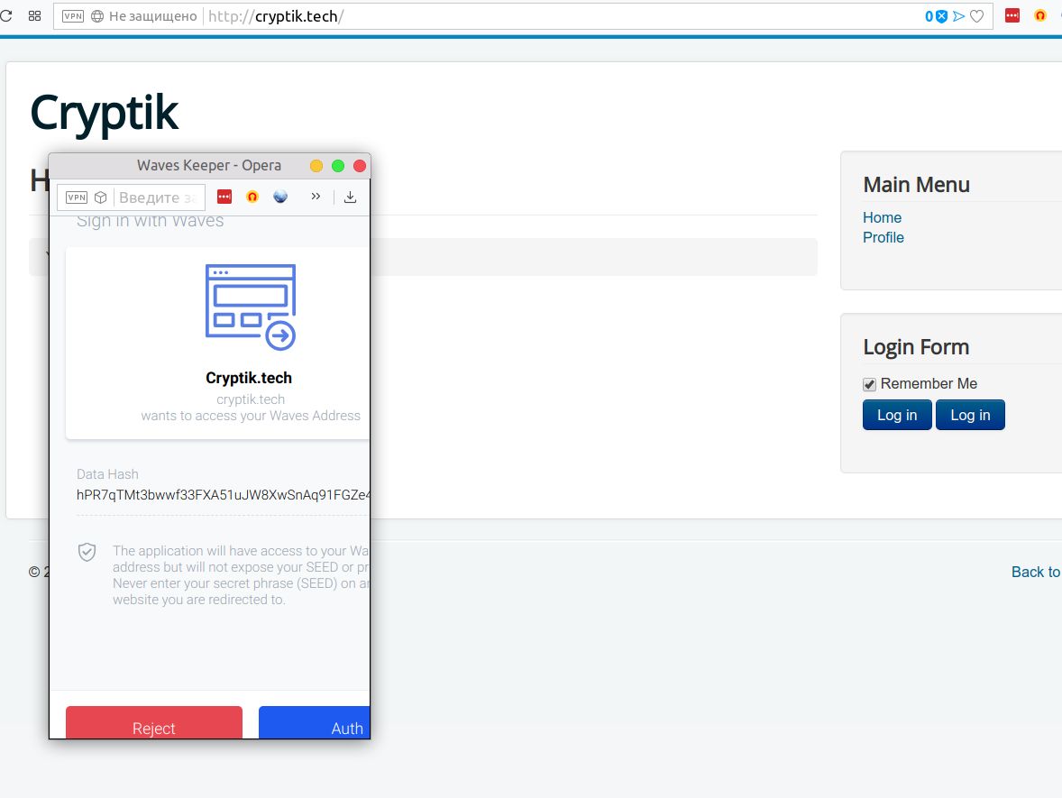Open orange extension icon in Waves Keeper toolbar

[252, 197]
